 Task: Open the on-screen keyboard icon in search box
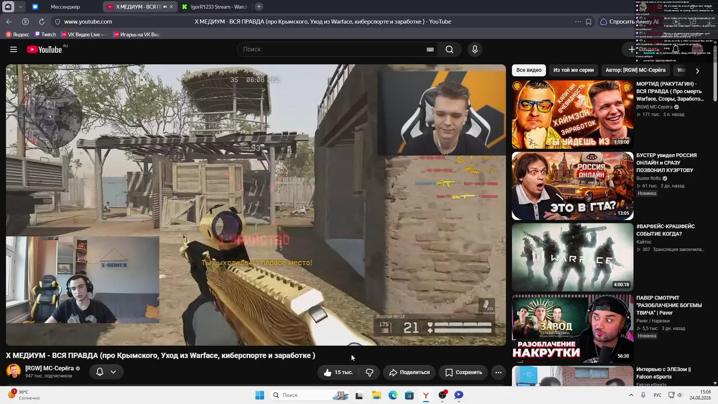(x=430, y=49)
